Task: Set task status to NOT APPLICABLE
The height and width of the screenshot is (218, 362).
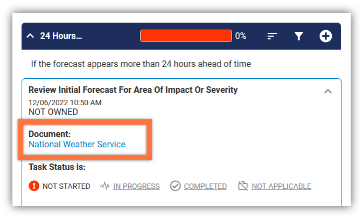Action: pos(281,186)
